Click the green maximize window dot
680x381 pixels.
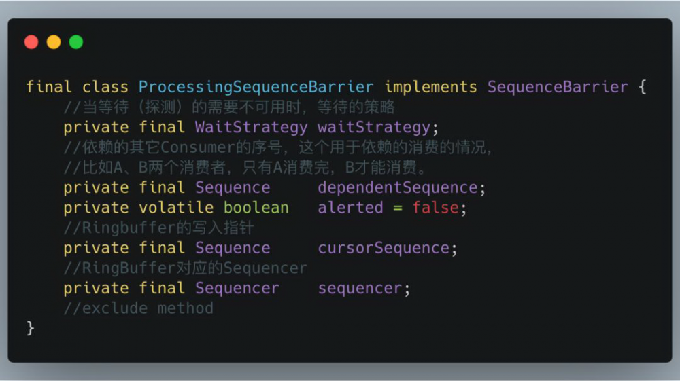tap(76, 42)
